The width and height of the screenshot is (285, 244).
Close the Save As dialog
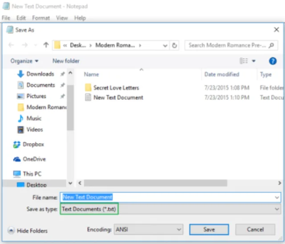276,29
